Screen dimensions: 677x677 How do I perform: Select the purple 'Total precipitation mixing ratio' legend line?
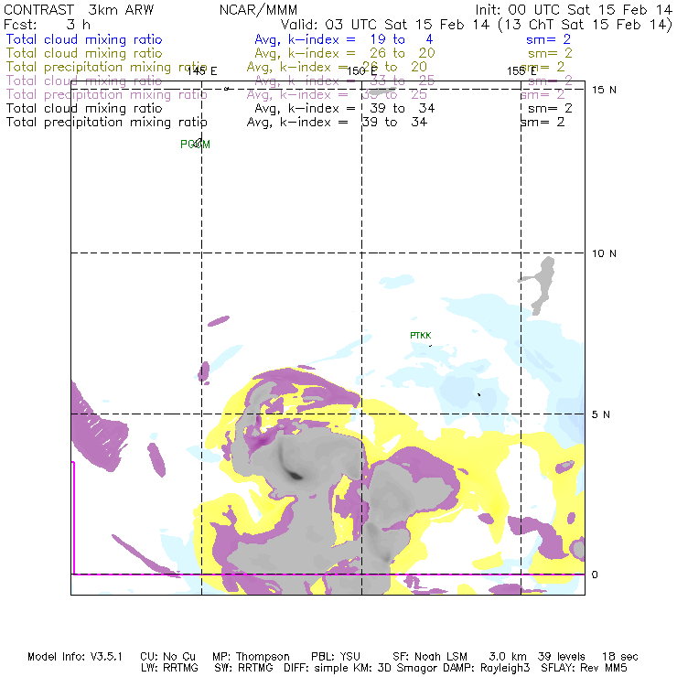coord(107,94)
